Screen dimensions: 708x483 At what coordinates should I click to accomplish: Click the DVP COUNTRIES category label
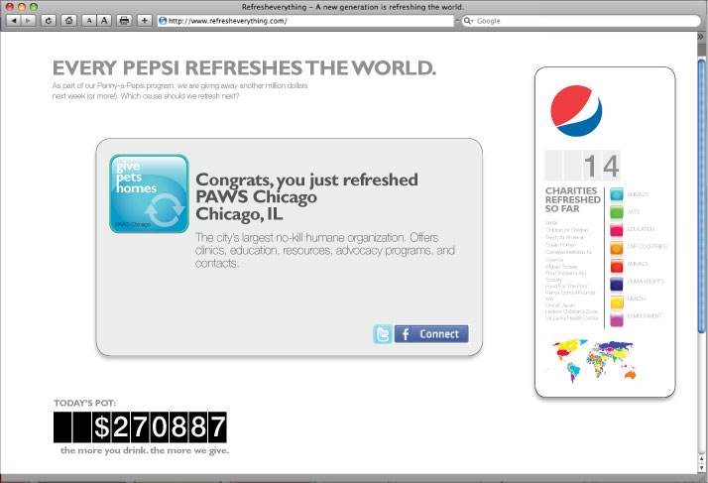[648, 247]
